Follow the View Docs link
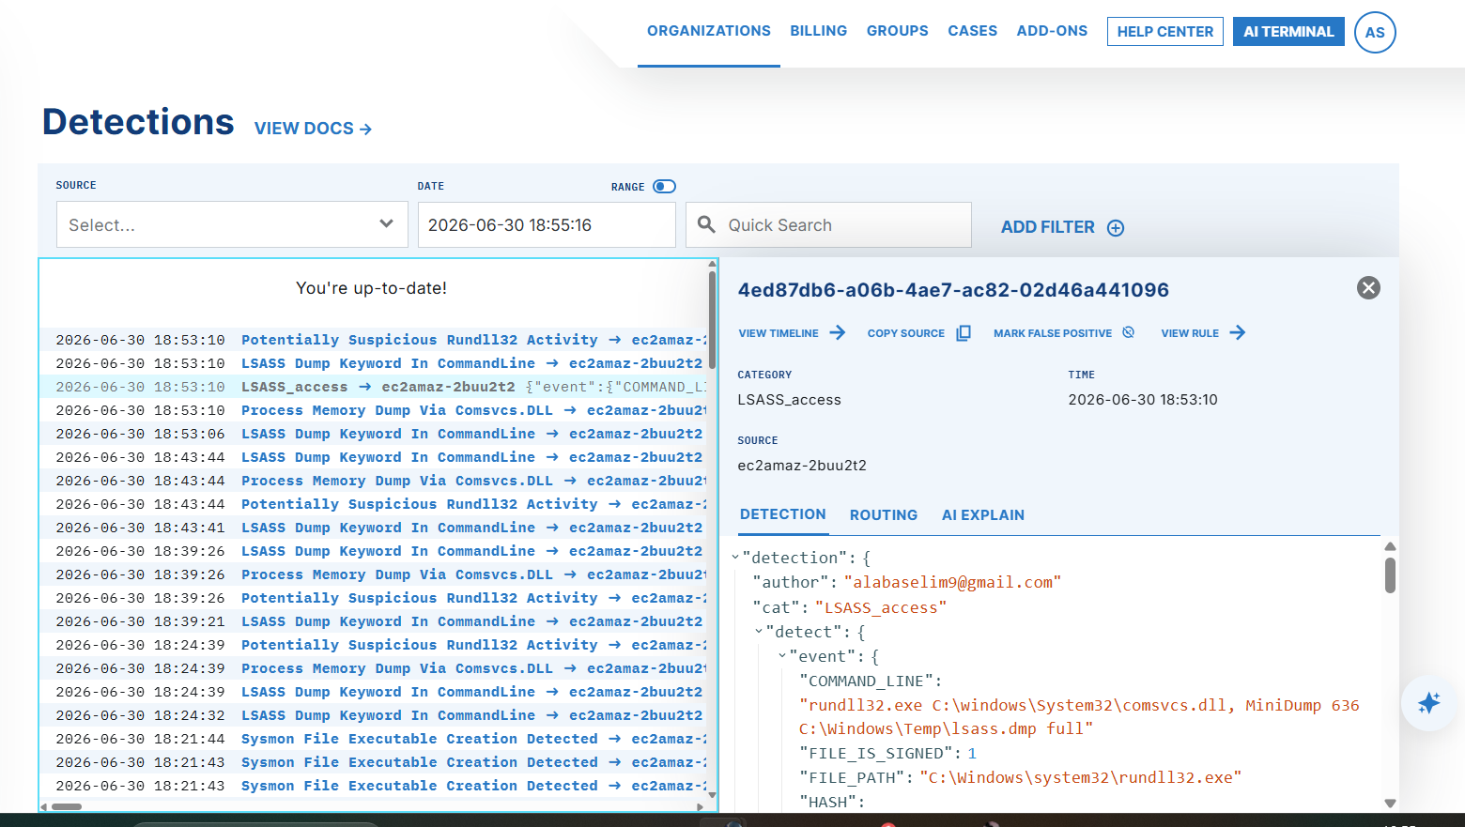This screenshot has width=1465, height=827. (314, 129)
